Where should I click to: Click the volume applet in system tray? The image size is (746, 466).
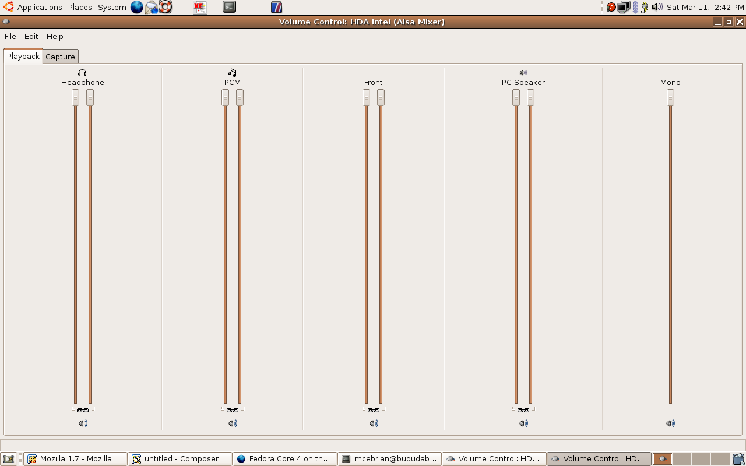657,7
